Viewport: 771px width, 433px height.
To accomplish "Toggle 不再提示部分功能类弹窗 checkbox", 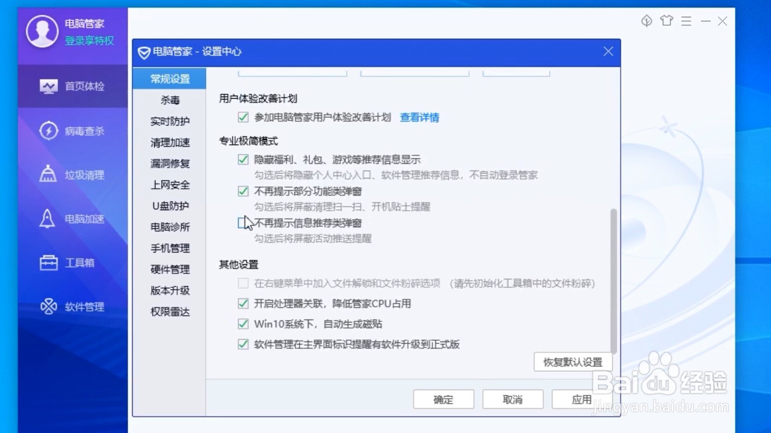I will (243, 191).
